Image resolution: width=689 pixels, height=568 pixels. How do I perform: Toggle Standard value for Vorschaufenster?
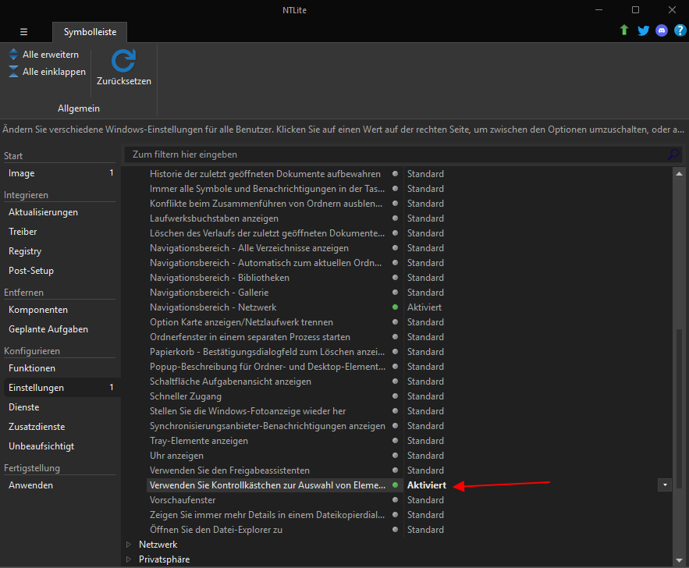click(425, 500)
